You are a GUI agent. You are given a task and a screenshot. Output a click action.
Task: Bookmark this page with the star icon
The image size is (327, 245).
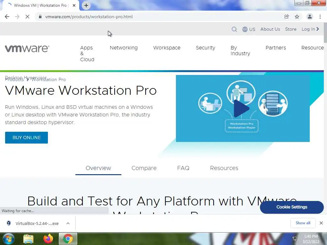pos(297,17)
